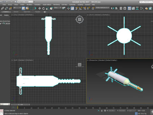
Task: Click Edit Named Selection Sets icon
Action: tap(93, 8)
